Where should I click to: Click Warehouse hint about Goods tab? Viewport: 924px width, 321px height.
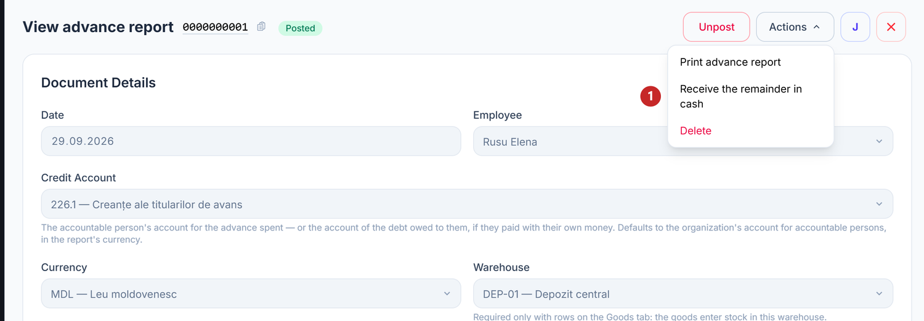click(x=650, y=317)
